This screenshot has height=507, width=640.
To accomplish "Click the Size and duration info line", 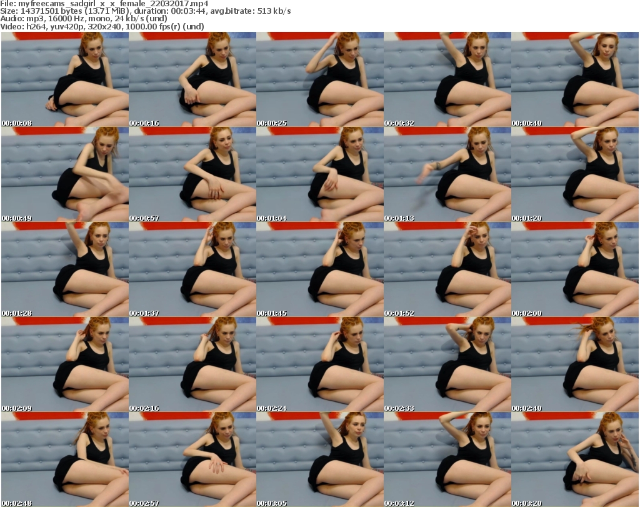I will pyautogui.click(x=145, y=11).
